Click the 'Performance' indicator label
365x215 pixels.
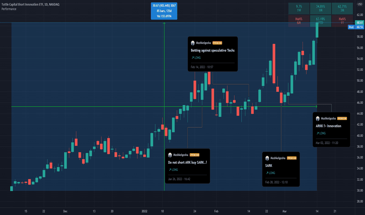(9, 9)
